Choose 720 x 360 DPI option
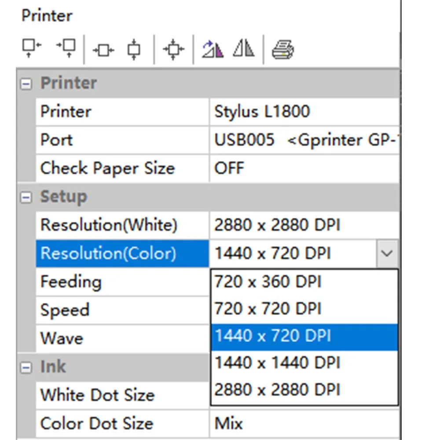Screen dimensions: 440x440 click(x=304, y=282)
